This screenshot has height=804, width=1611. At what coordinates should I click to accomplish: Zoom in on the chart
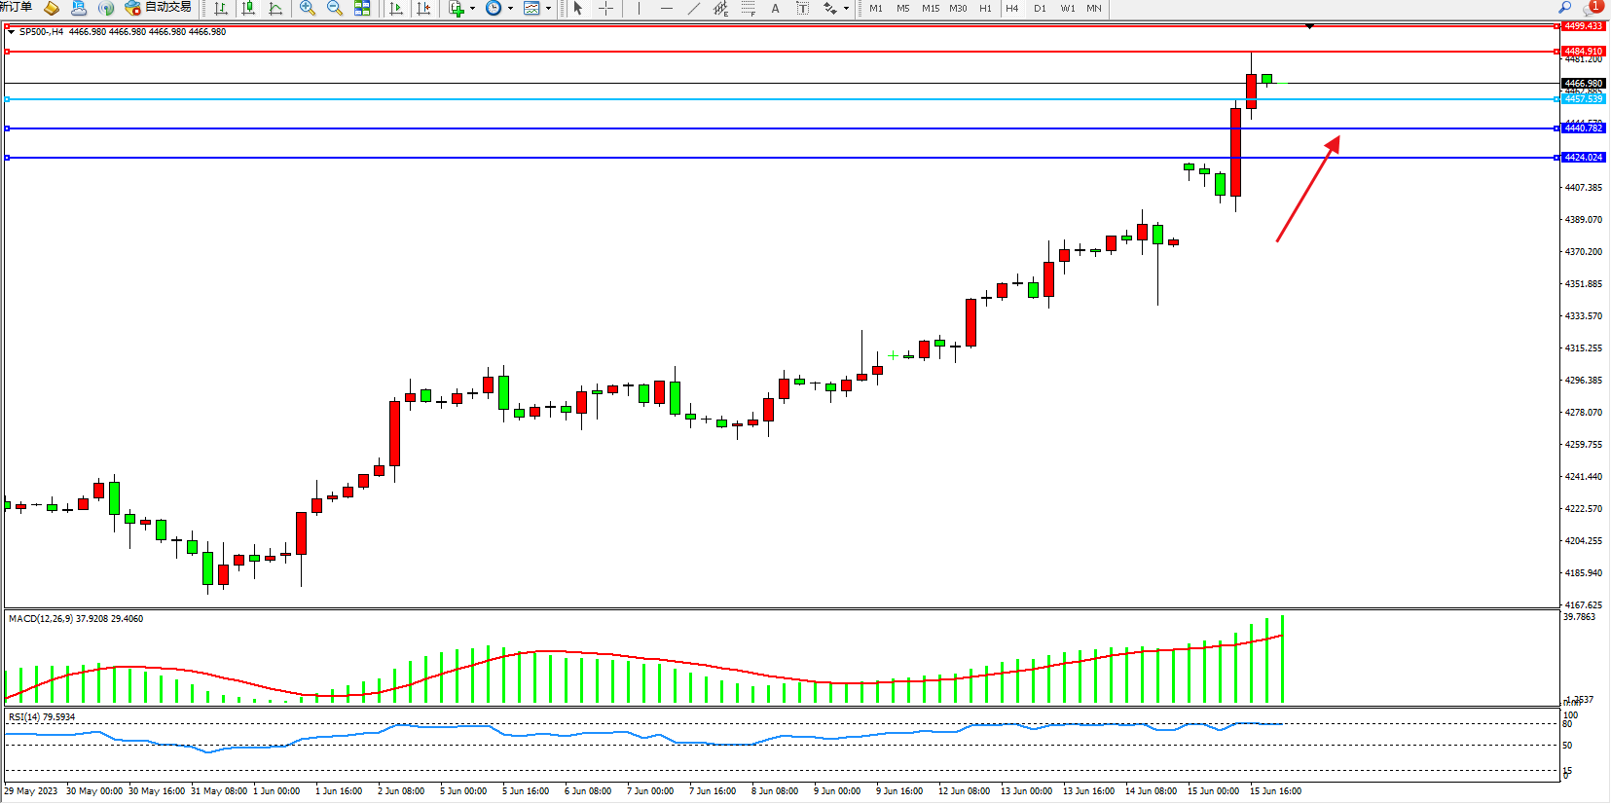click(308, 8)
